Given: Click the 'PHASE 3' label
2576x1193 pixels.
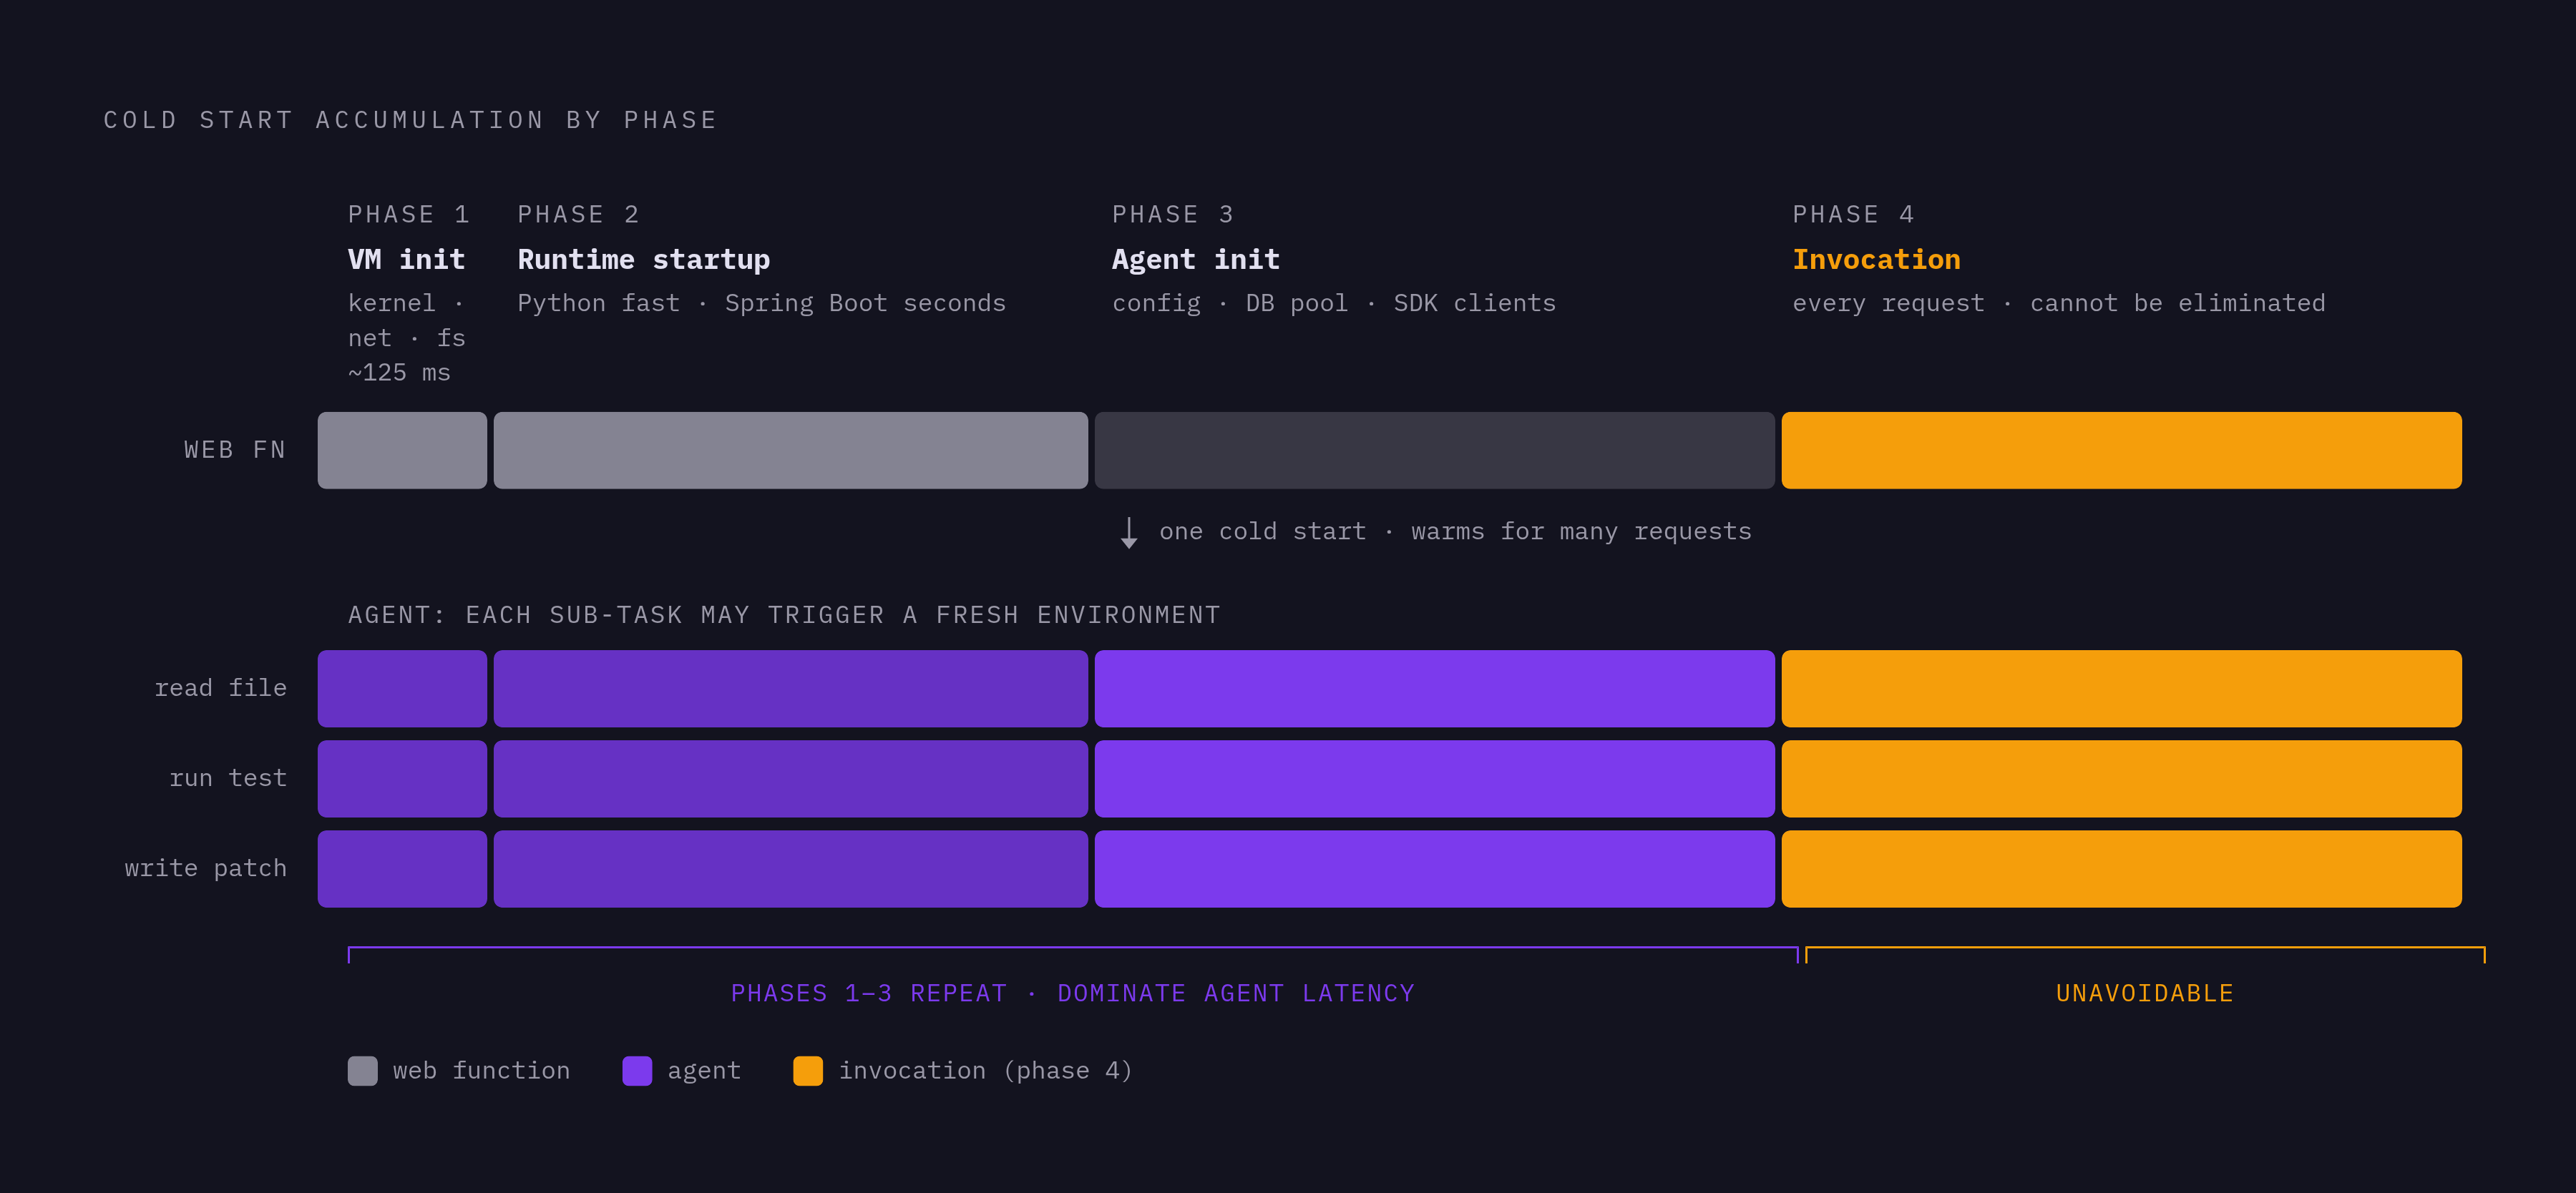Looking at the screenshot, I should pos(1173,215).
